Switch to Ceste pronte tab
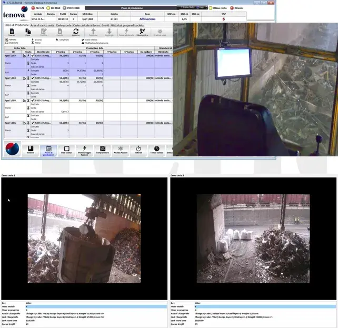338x328 pixels. 64,25
